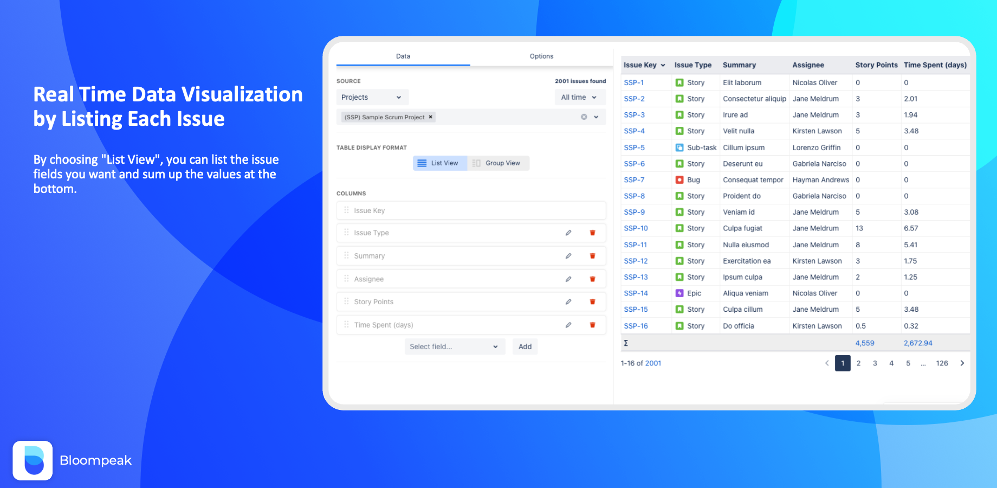The image size is (997, 488).
Task: Delete the Summary column
Action: 592,256
